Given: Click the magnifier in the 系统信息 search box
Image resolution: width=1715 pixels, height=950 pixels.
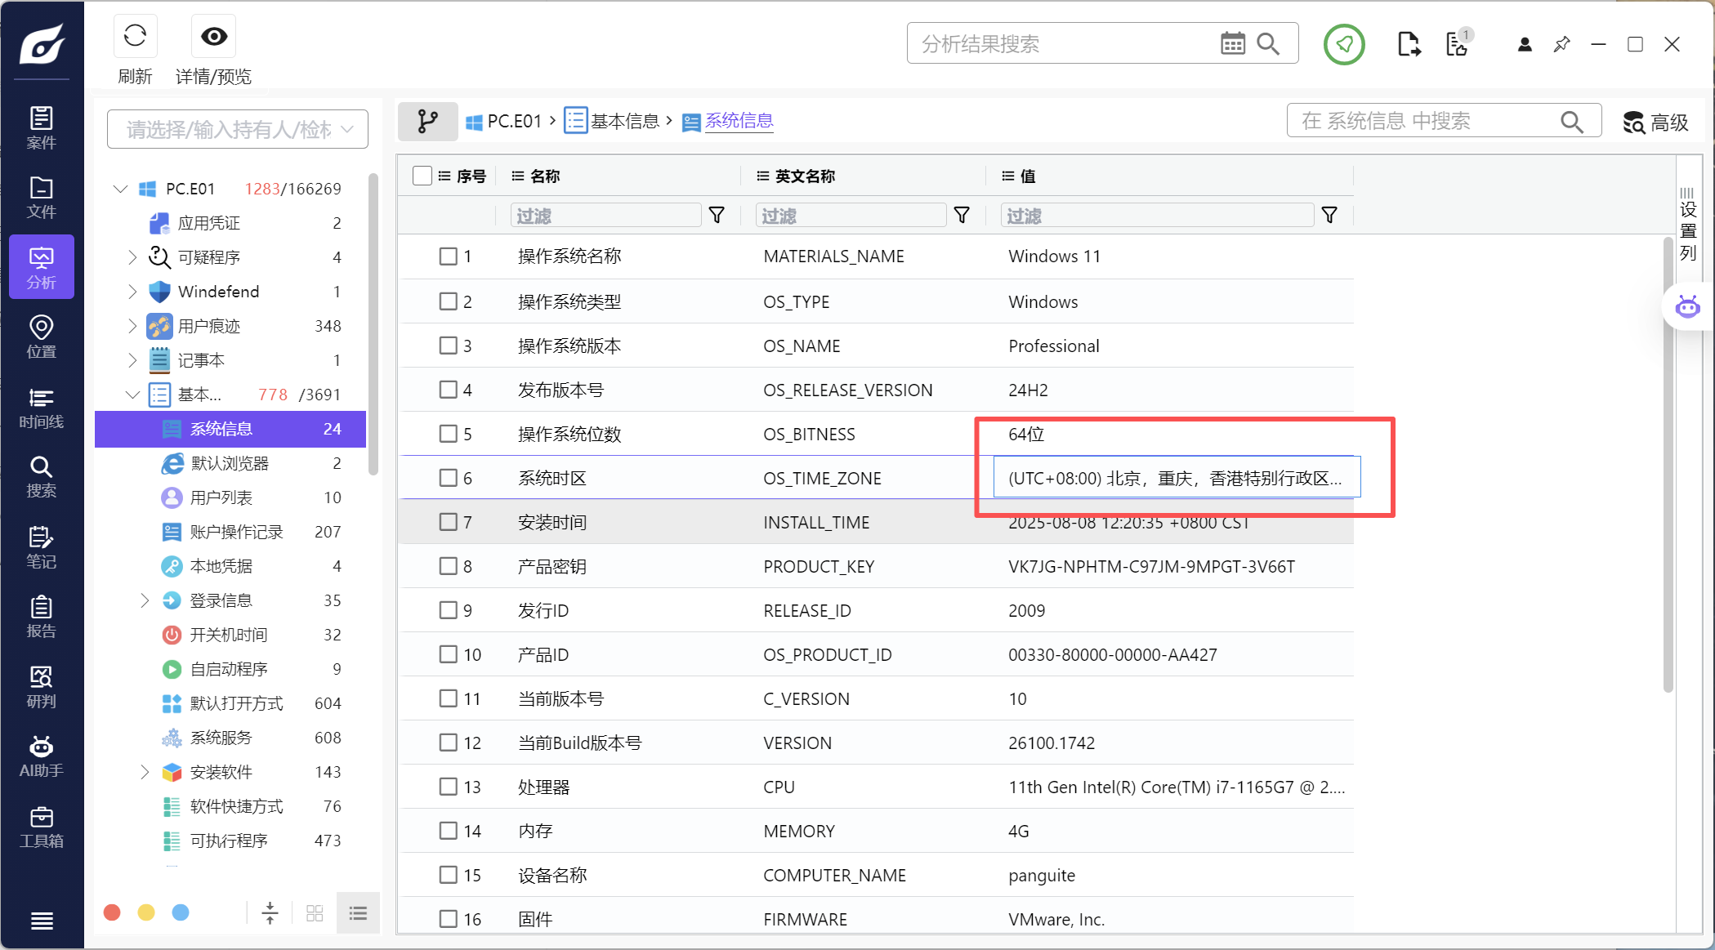Looking at the screenshot, I should pyautogui.click(x=1572, y=122).
